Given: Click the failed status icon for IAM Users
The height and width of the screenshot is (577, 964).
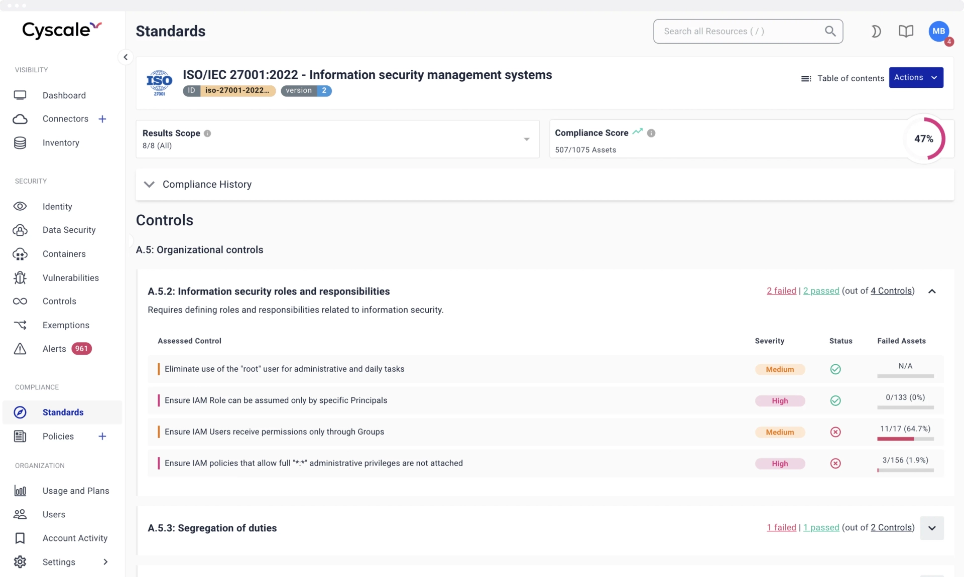Looking at the screenshot, I should click(835, 431).
